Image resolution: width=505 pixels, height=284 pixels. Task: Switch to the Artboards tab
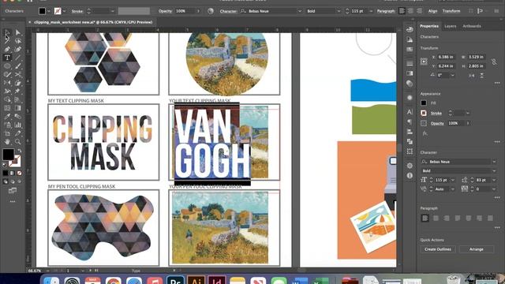pyautogui.click(x=472, y=26)
